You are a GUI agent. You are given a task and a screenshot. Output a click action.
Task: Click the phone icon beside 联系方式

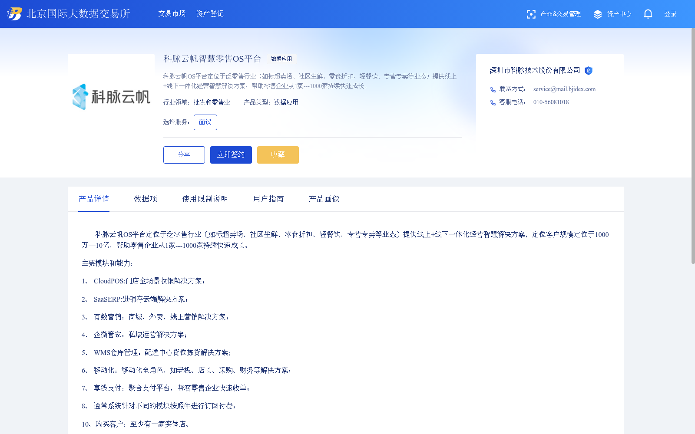pos(493,90)
